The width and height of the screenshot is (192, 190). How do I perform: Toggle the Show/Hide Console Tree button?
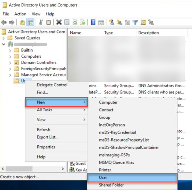tap(30, 23)
